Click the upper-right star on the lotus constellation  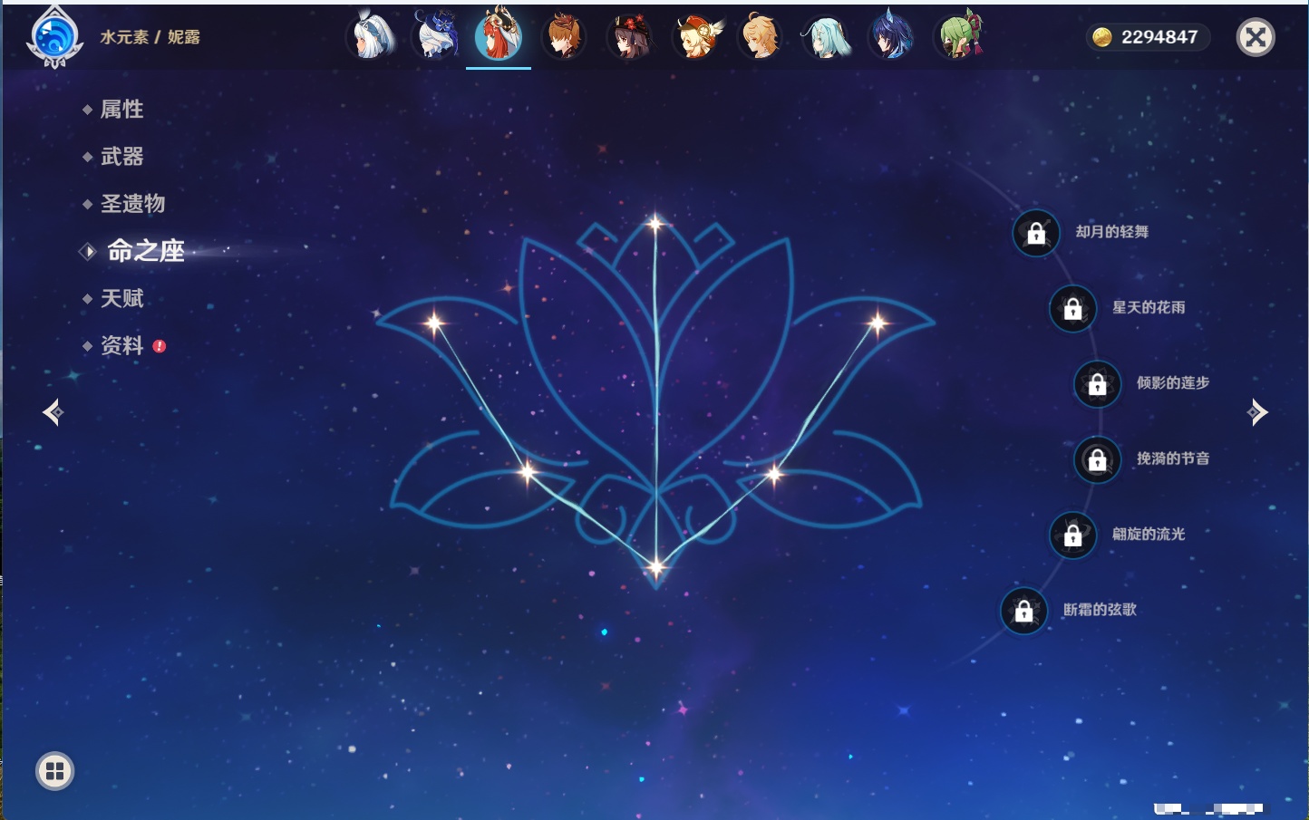[x=877, y=323]
